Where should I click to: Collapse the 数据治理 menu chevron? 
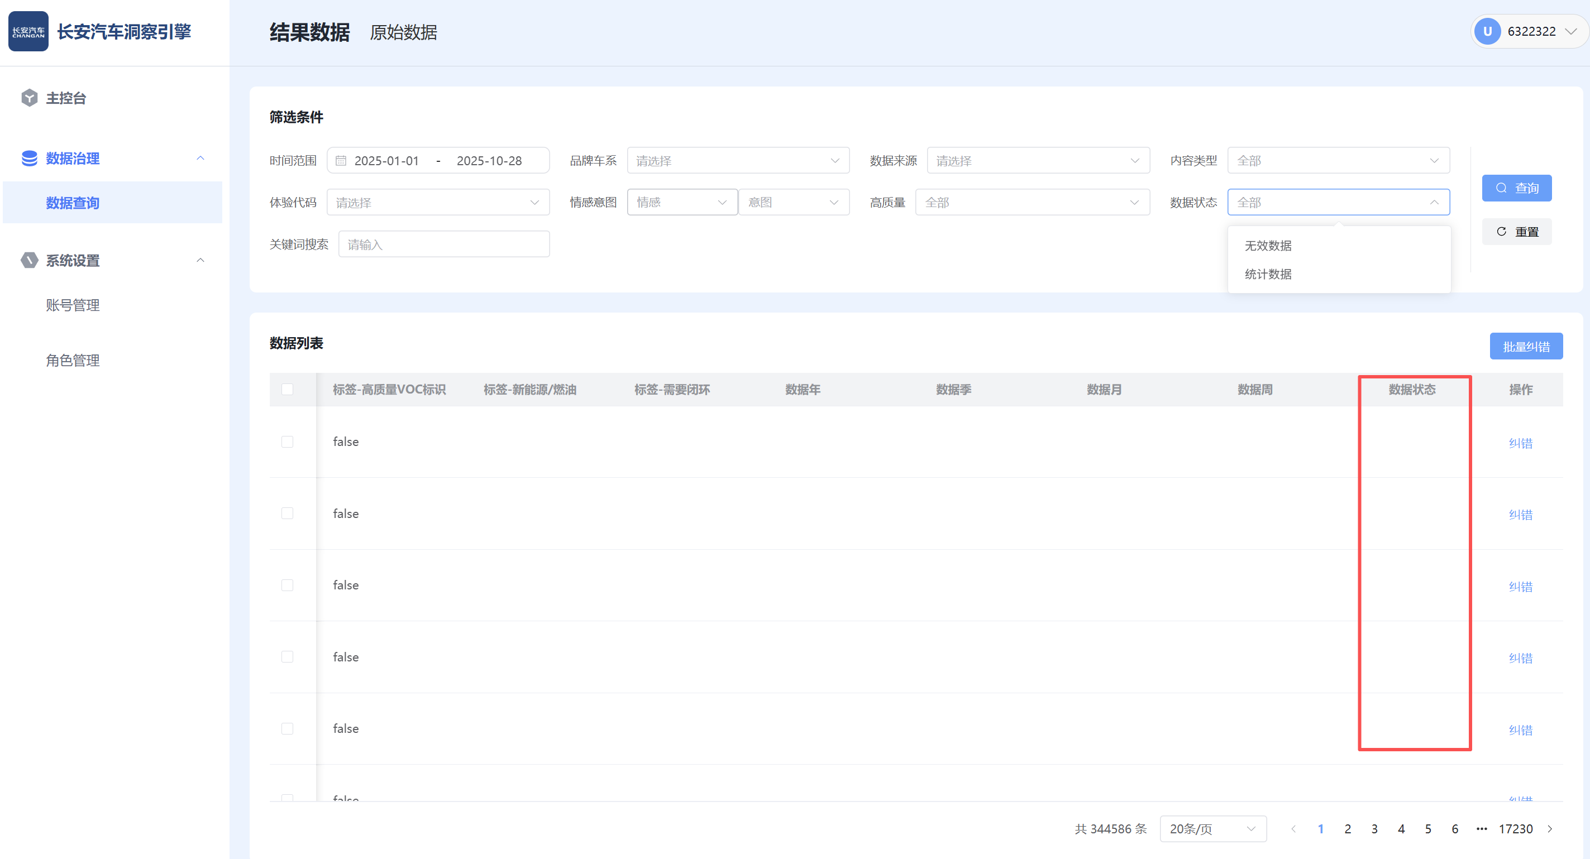point(200,159)
